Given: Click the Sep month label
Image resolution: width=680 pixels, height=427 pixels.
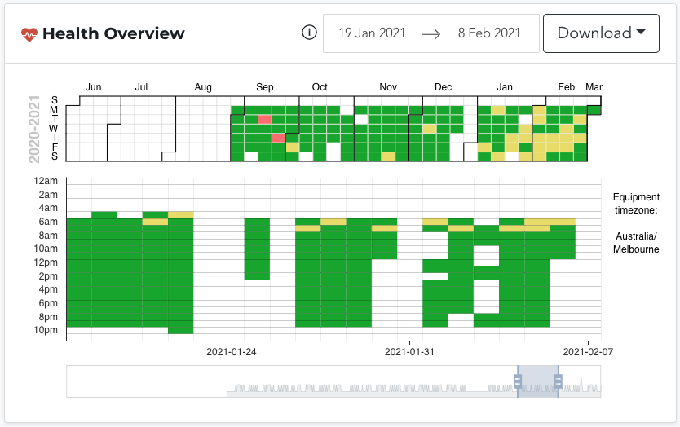Looking at the screenshot, I should click(264, 87).
